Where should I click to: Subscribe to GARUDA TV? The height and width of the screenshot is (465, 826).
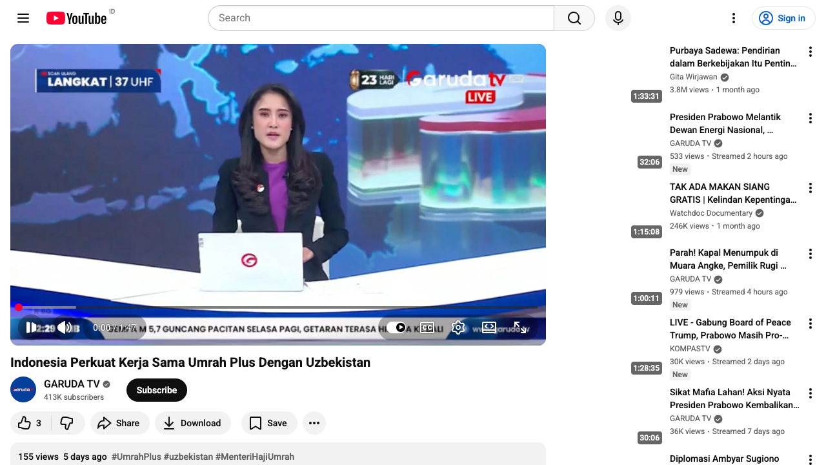click(156, 389)
